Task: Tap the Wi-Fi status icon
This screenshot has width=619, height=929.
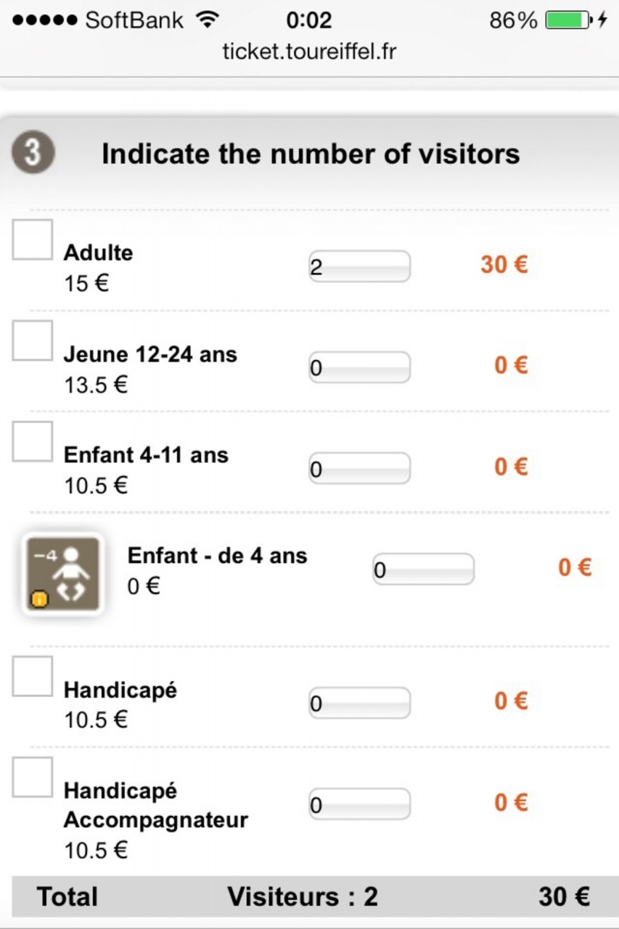Action: 208,20
